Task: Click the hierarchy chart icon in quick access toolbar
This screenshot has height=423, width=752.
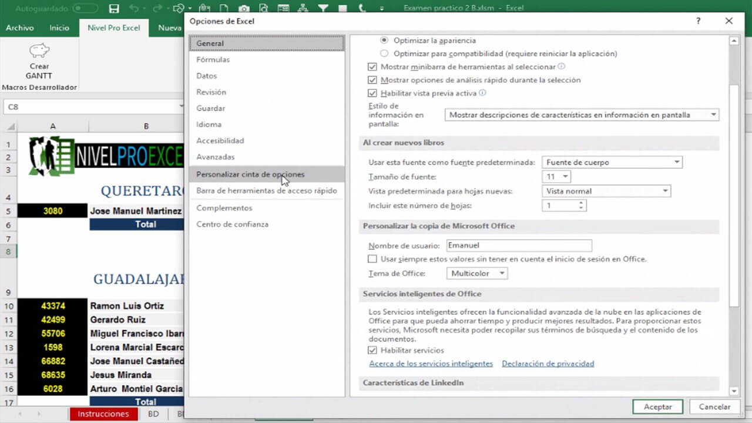Action: pyautogui.click(x=303, y=9)
